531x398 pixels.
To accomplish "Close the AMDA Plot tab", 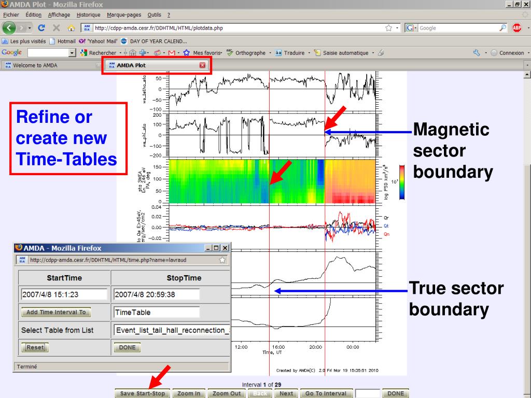I will (202, 65).
